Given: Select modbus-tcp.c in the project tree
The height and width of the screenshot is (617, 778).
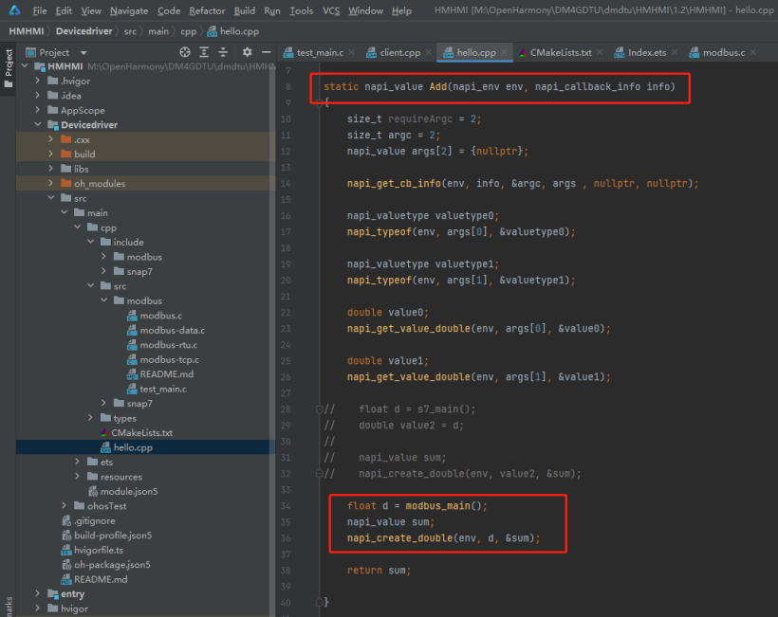Looking at the screenshot, I should pos(163,359).
